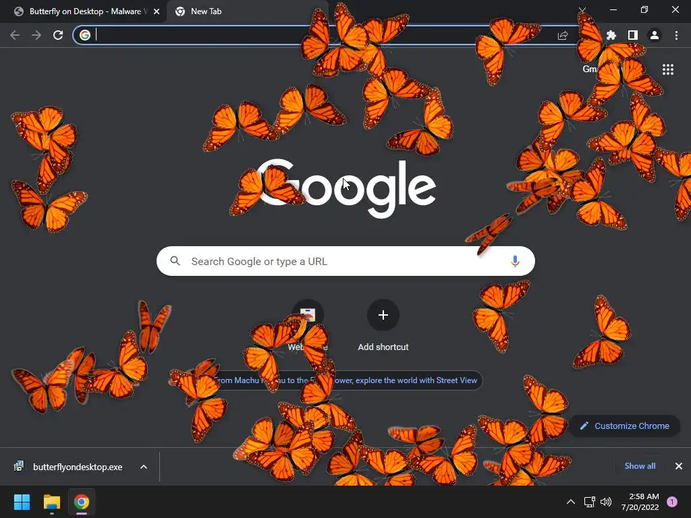The height and width of the screenshot is (518, 691).
Task: Toggle the side panel icon
Action: [633, 35]
